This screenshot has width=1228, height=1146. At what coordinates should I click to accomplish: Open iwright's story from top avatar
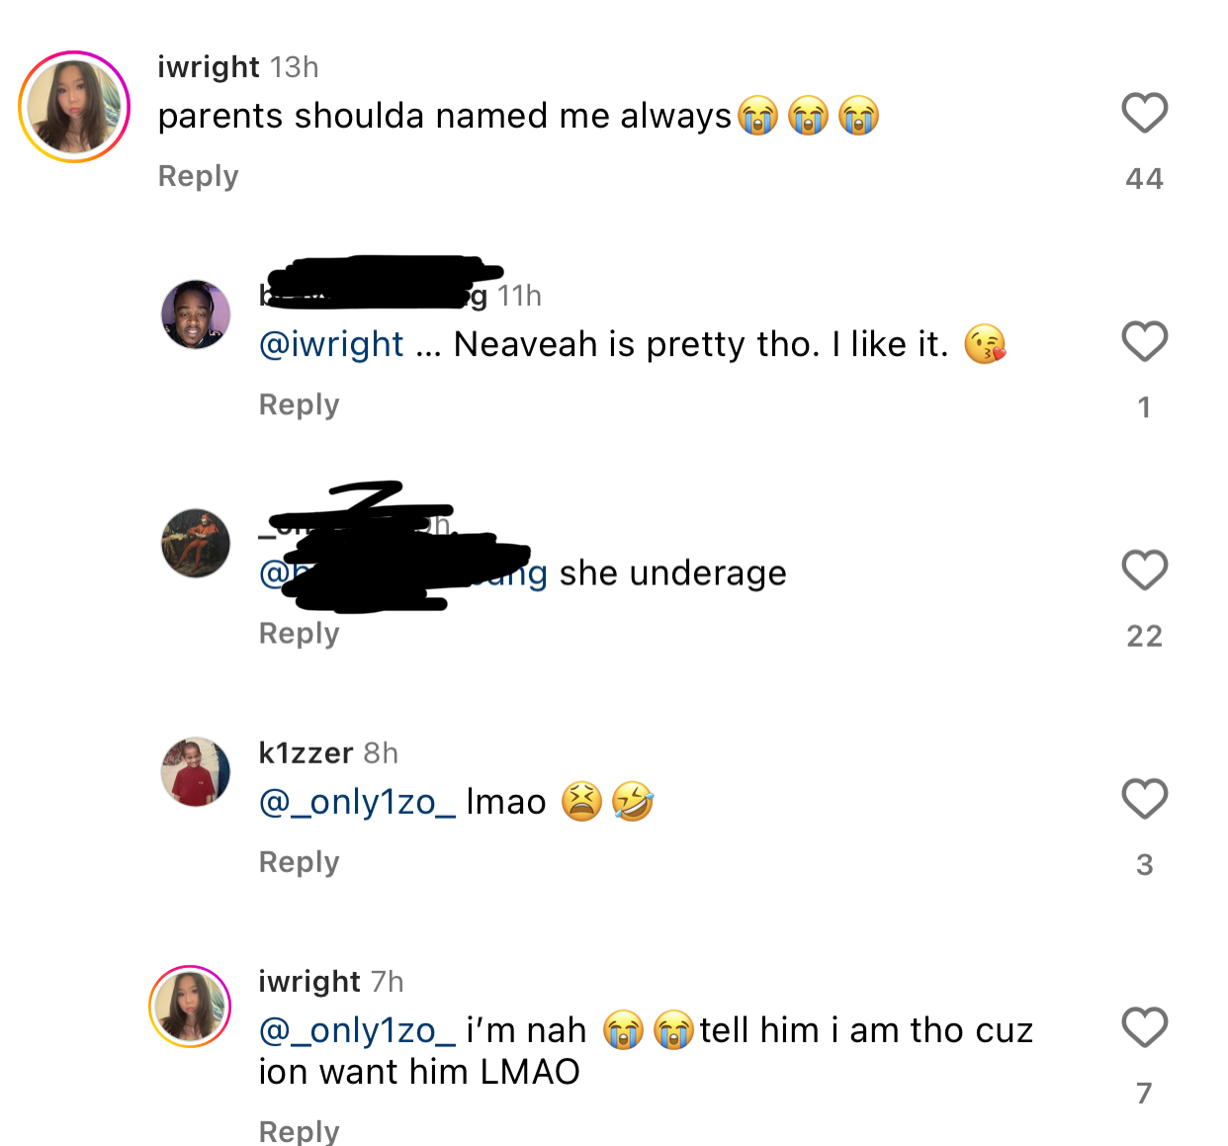(x=74, y=107)
